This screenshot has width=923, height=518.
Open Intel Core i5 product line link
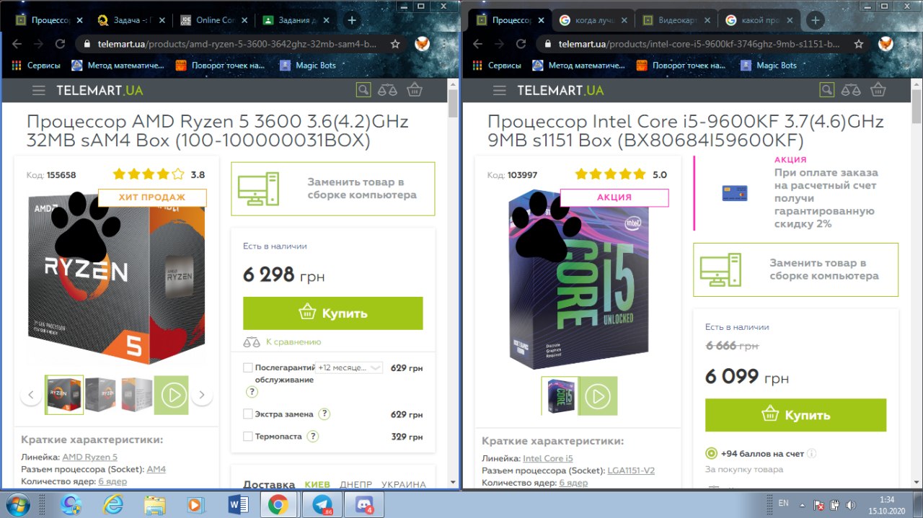548,458
